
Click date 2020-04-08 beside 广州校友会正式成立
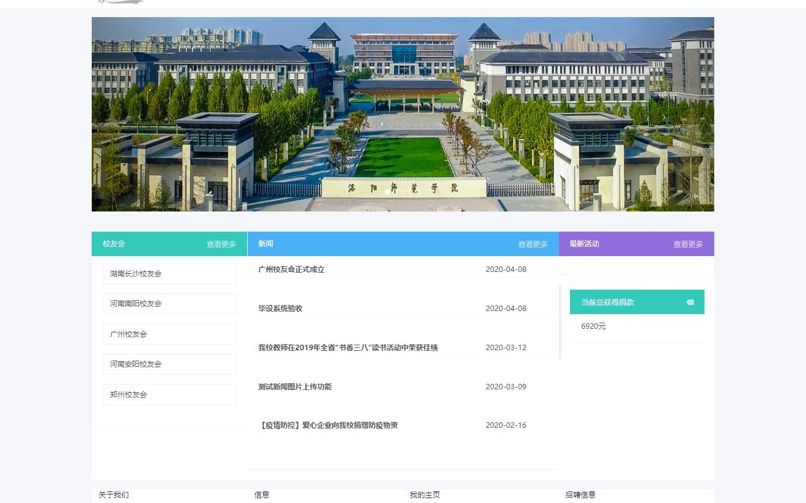point(506,269)
